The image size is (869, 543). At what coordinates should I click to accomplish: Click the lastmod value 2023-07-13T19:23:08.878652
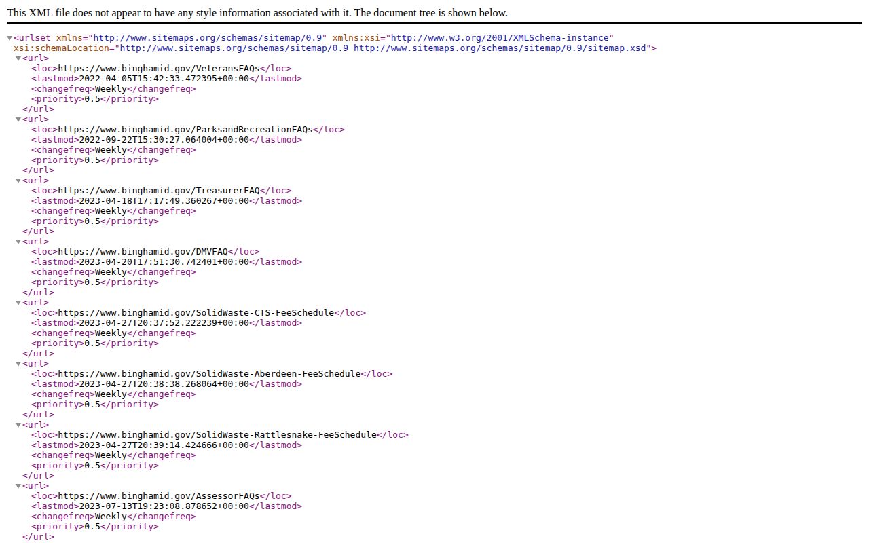tap(164, 506)
